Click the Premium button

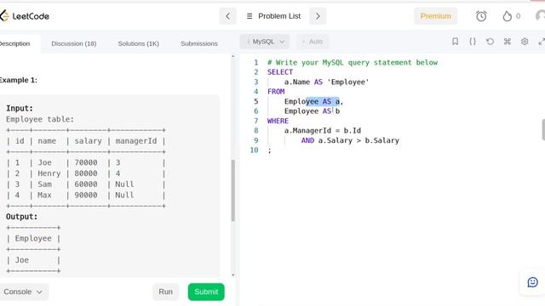click(x=435, y=16)
